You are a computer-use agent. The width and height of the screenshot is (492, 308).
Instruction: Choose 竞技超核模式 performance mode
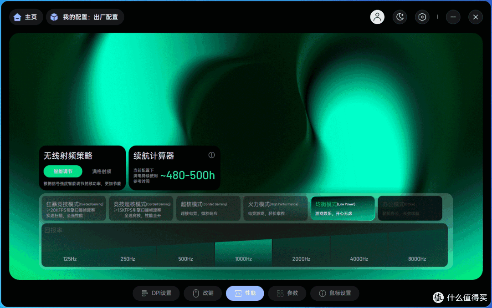click(141, 208)
